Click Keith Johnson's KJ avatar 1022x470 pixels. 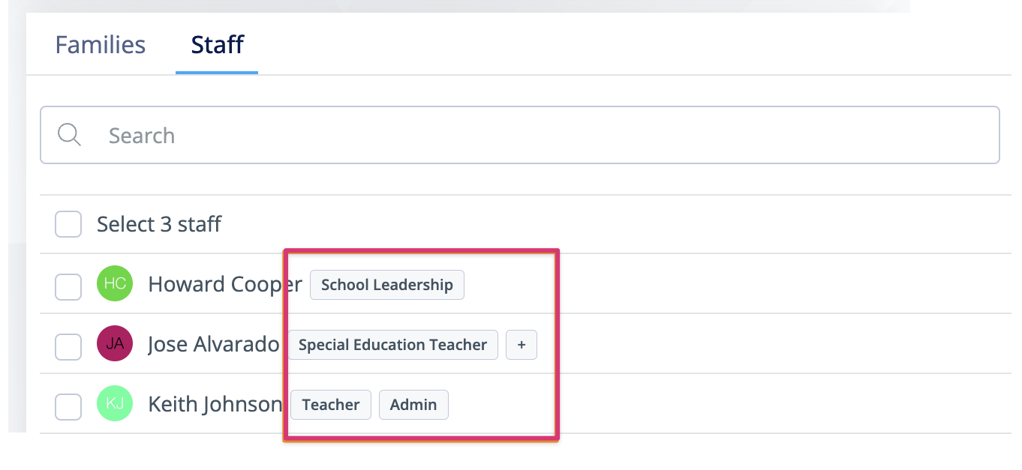[115, 404]
